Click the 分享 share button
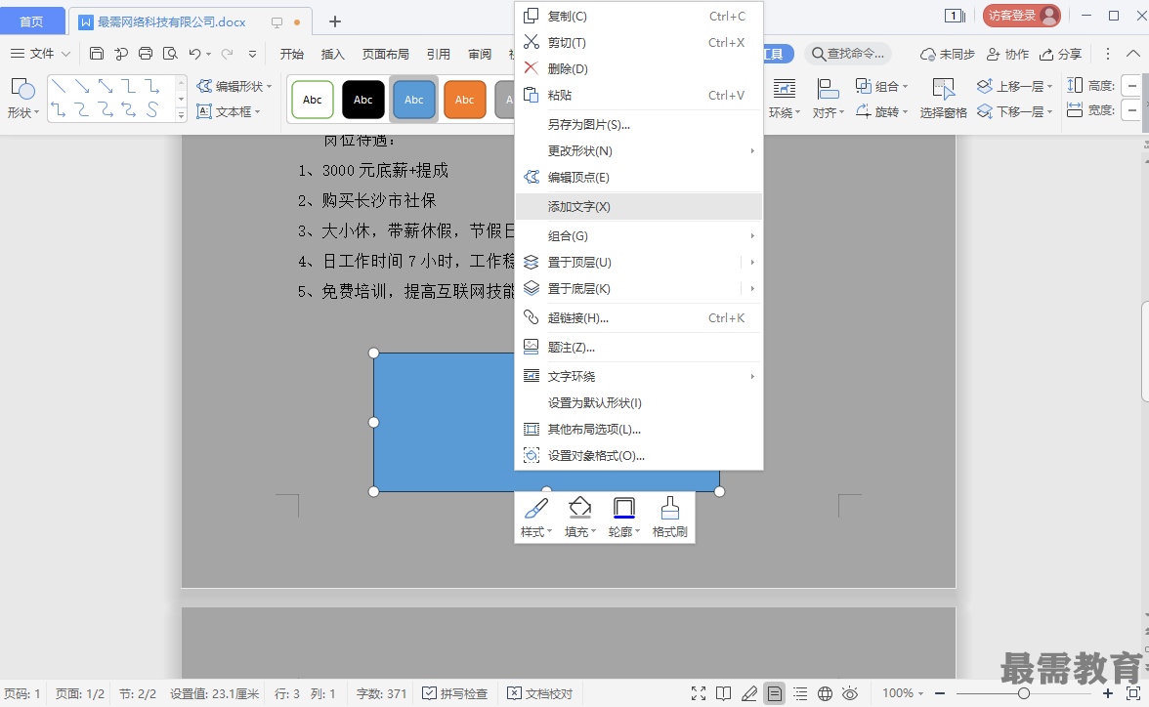The width and height of the screenshot is (1149, 707). [x=1060, y=54]
